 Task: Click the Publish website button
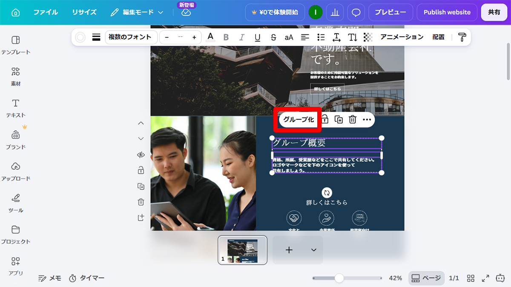click(x=447, y=12)
